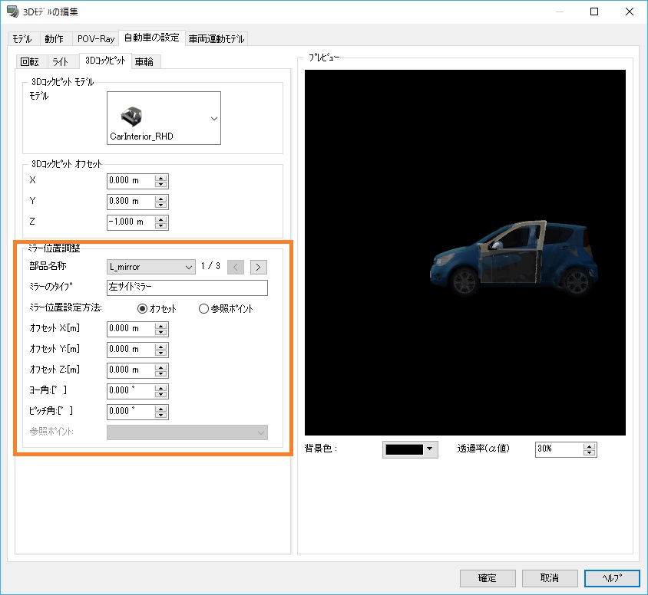
Task: Decrease the mirror pitch angle value
Action: click(160, 415)
